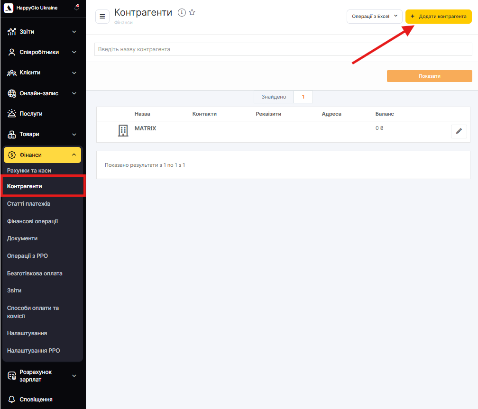Screen dimensions: 478x409
Task: Mark page as favorite with star icon
Action: (x=192, y=13)
